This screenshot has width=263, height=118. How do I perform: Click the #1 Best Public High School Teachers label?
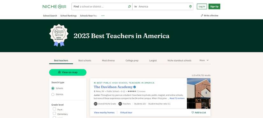pos(124,83)
